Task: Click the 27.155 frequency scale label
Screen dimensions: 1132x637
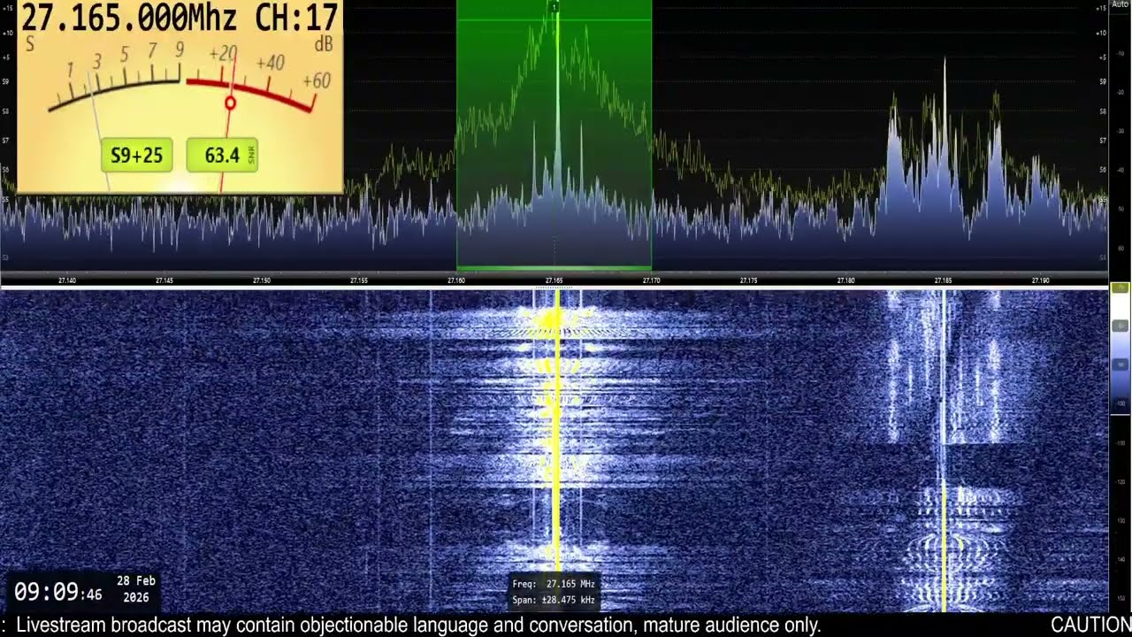Action: (x=358, y=280)
